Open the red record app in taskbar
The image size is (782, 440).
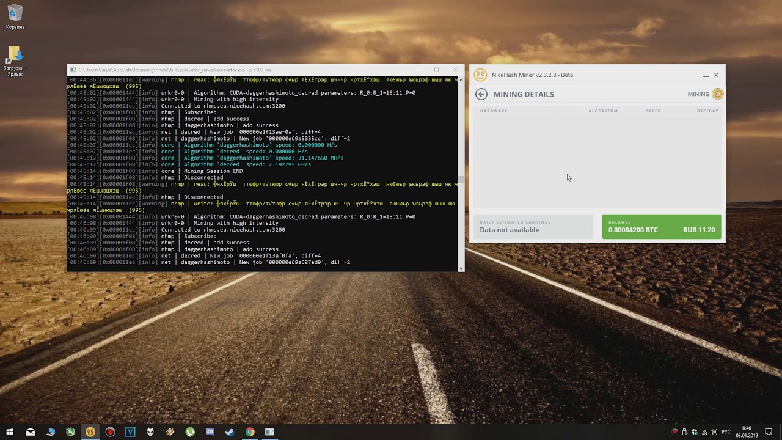[x=110, y=431]
